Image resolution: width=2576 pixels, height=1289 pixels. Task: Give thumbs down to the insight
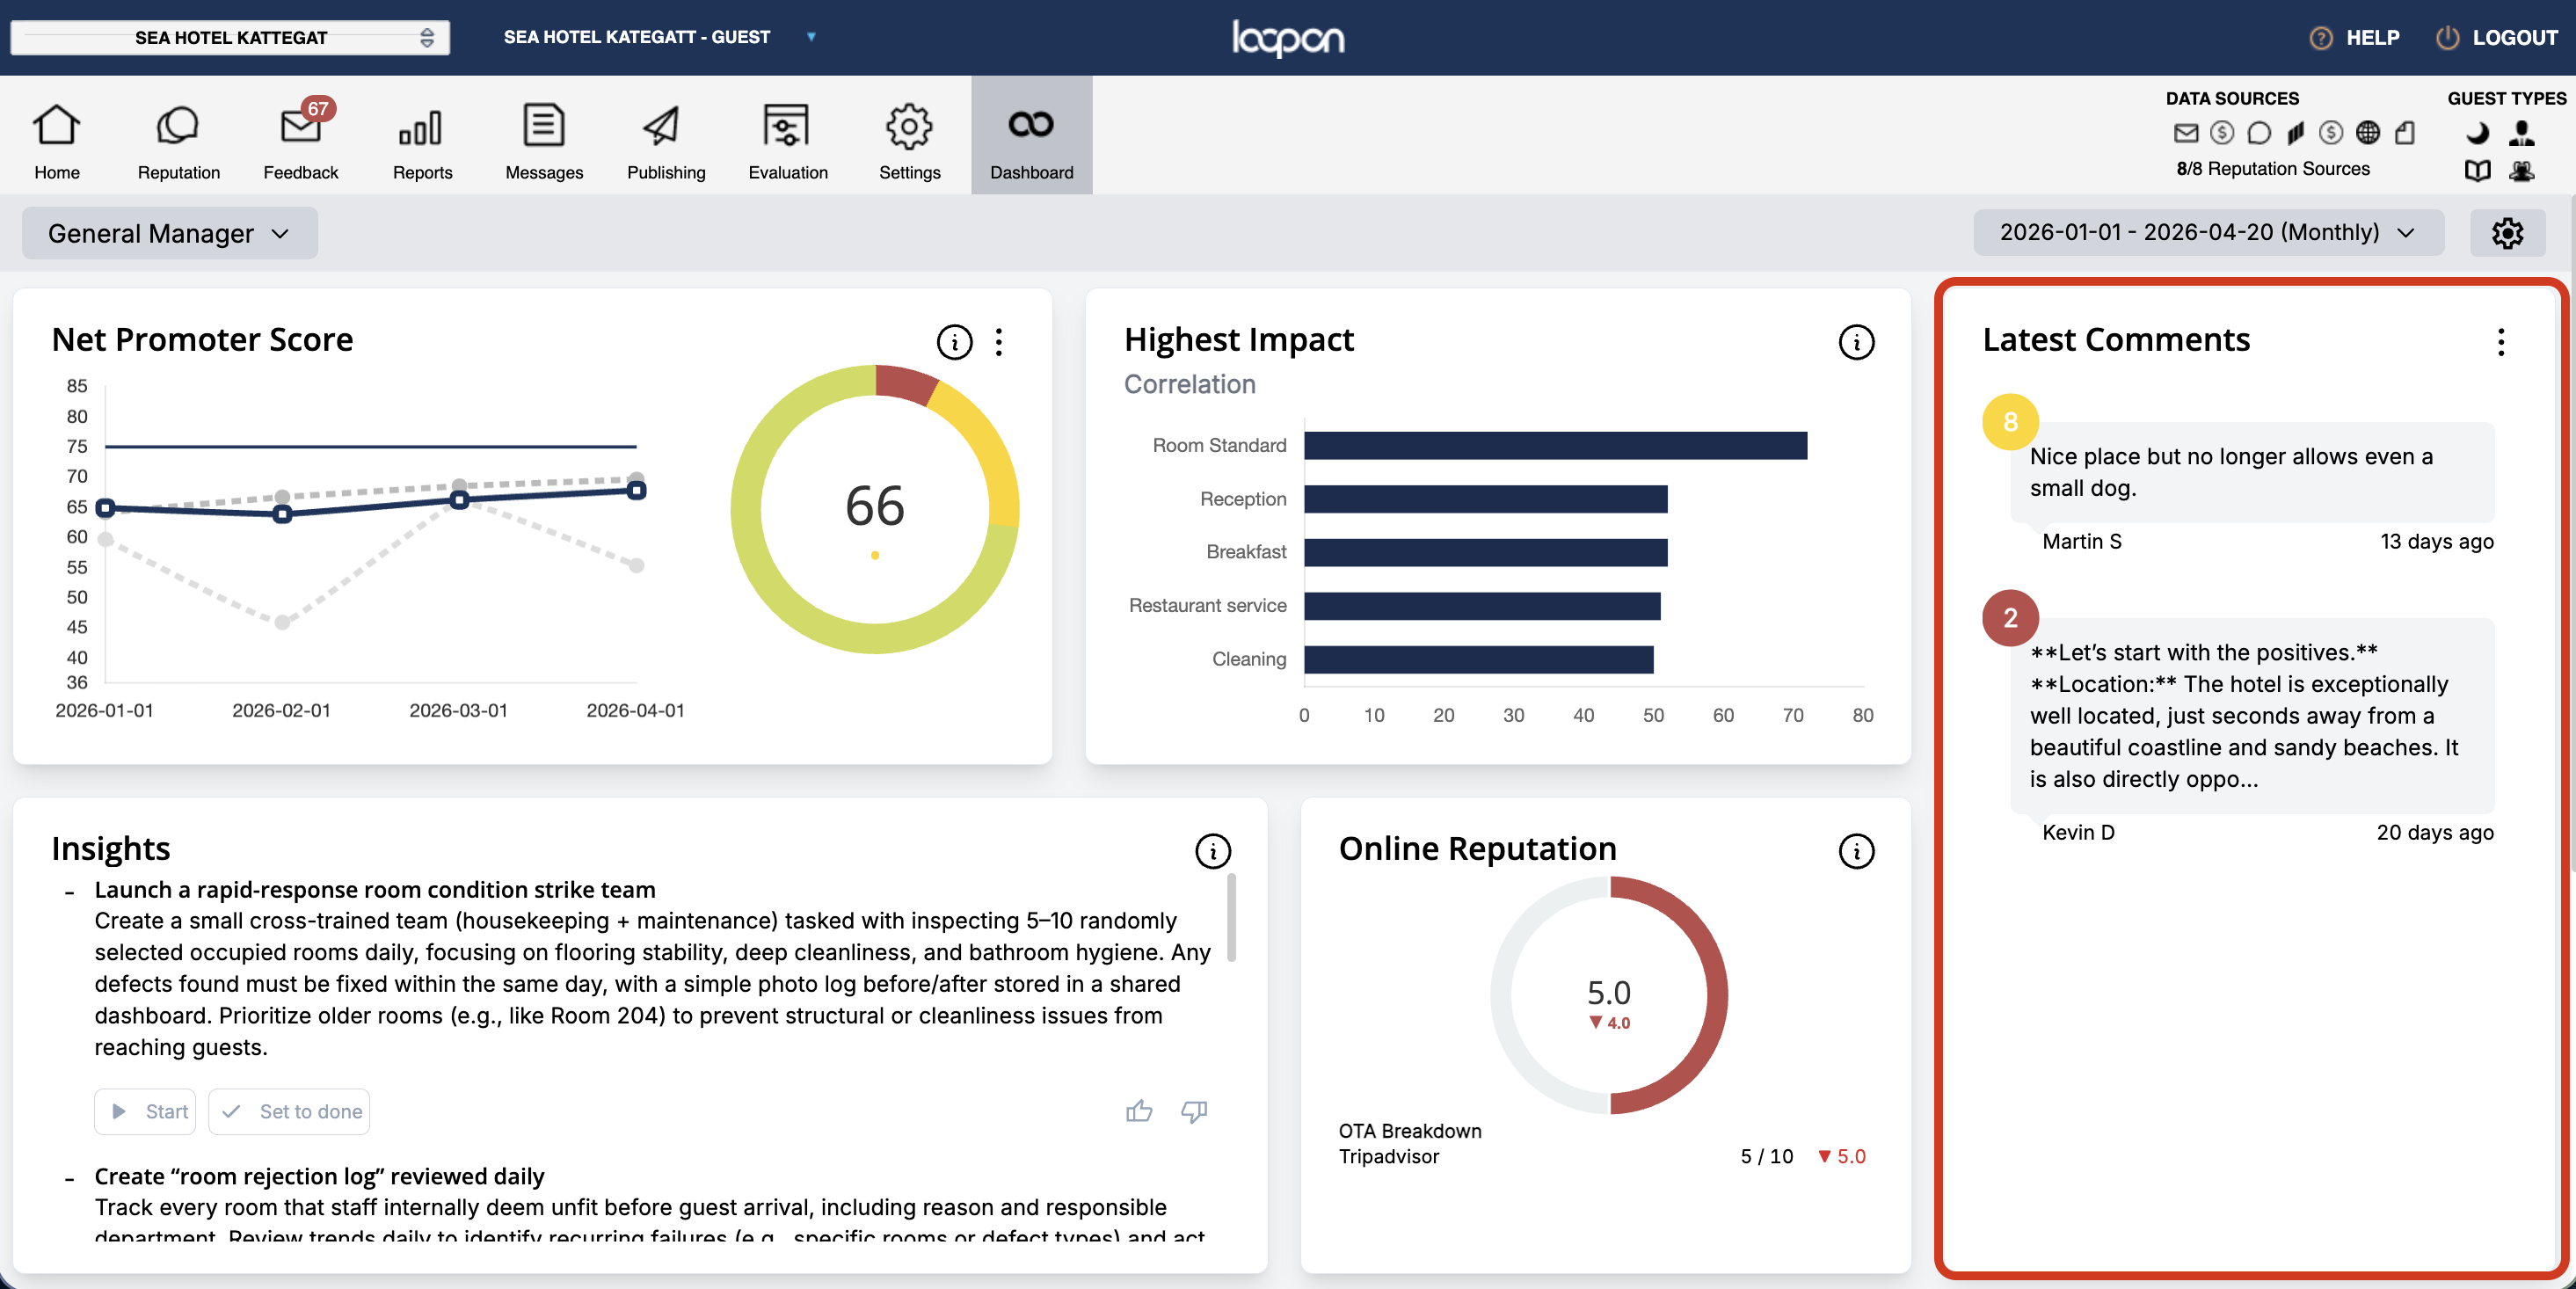coord(1194,1111)
